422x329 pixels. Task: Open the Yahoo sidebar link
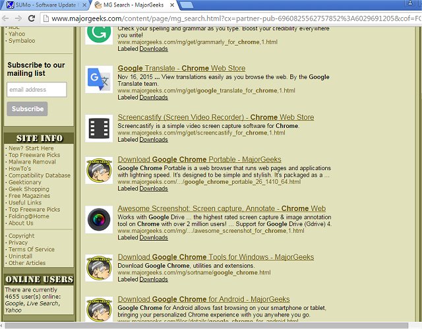tap(16, 34)
